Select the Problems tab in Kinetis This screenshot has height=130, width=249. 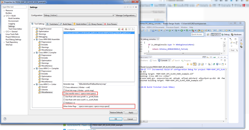tap(144, 60)
